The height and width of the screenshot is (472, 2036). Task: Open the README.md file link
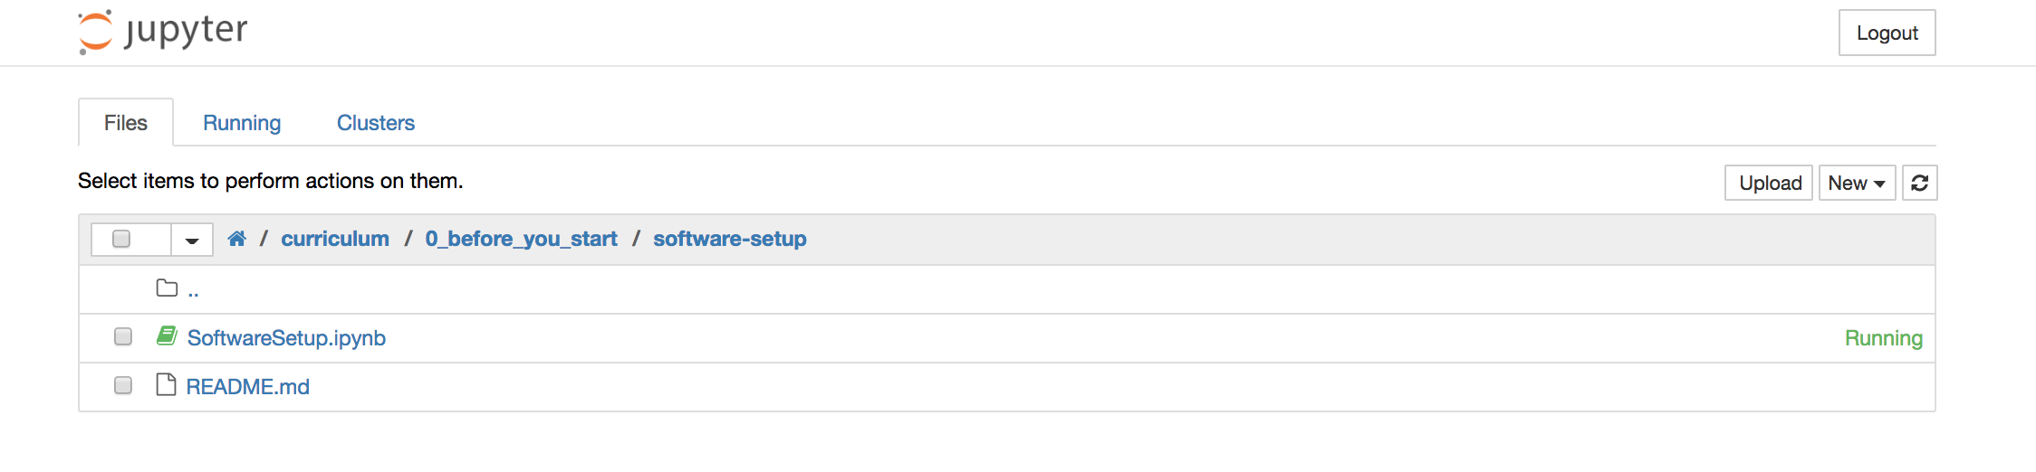248,386
